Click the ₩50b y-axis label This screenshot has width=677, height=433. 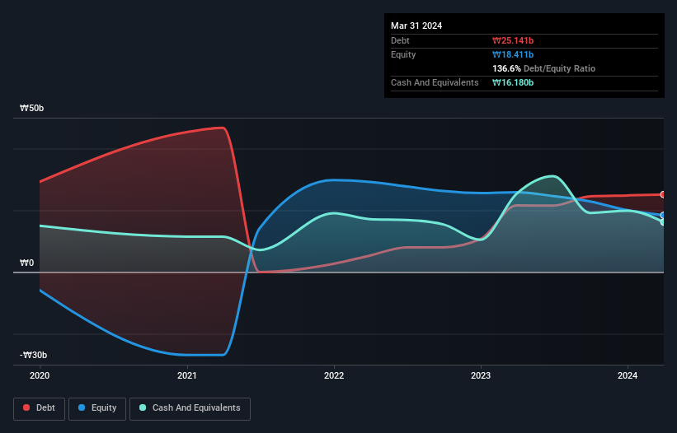click(x=31, y=108)
